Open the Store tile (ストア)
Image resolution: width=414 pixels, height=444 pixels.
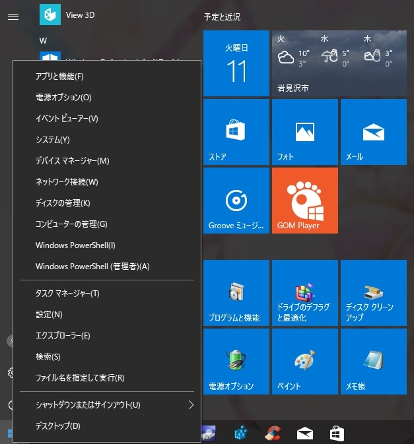click(x=236, y=132)
